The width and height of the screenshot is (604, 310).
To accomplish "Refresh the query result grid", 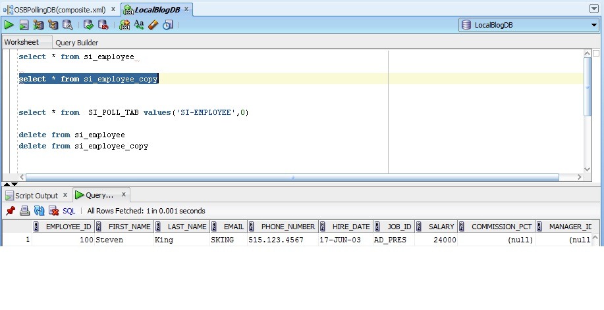I will click(x=39, y=211).
